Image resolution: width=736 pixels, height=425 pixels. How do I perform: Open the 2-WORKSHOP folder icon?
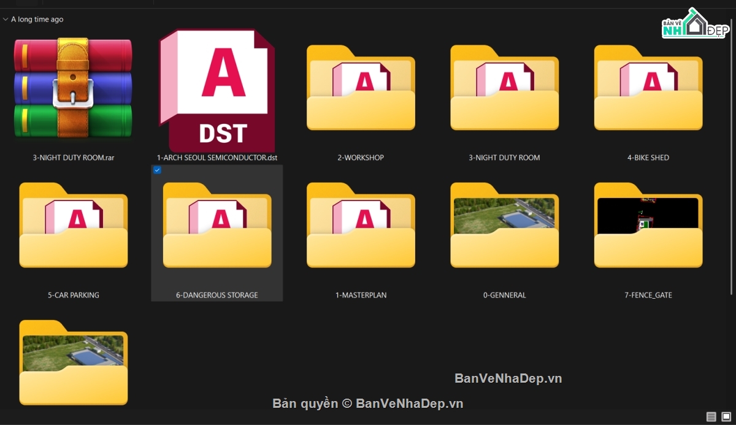pos(361,88)
